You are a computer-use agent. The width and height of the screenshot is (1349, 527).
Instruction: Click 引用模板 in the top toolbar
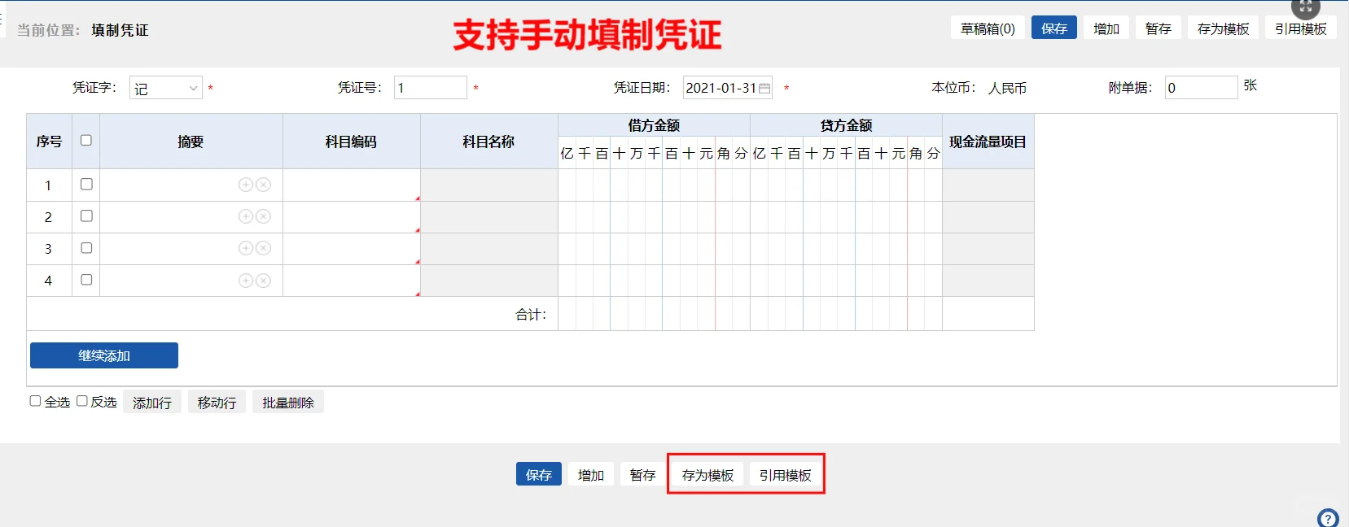(x=1300, y=28)
